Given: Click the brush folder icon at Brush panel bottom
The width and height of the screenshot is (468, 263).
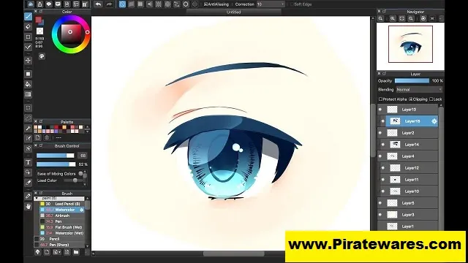Looking at the screenshot, I should tap(76, 252).
